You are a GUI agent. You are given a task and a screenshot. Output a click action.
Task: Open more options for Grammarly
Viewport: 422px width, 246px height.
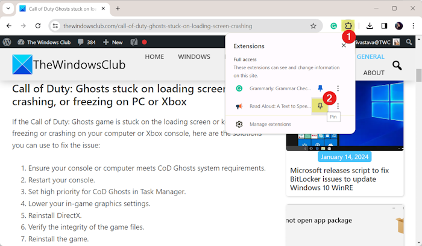338,88
